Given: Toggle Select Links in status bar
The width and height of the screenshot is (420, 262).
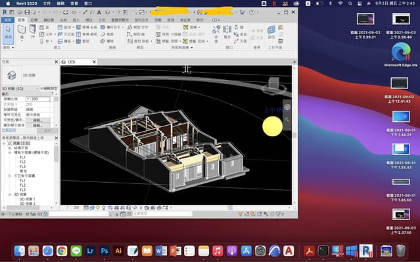Looking at the screenshot, I should pos(241,214).
